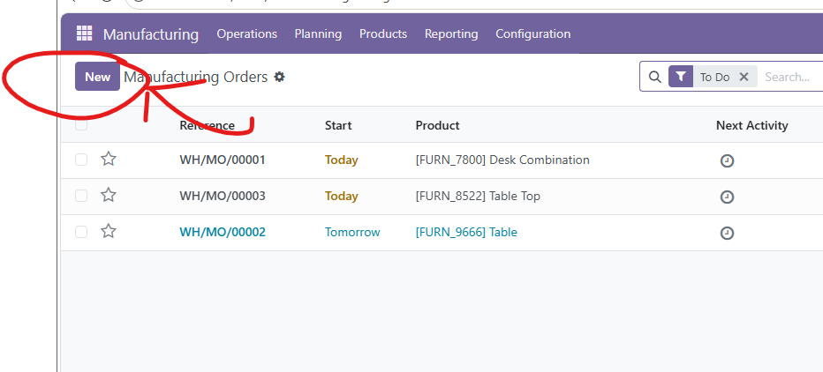Click the gear icon beside Manufacturing Orders
The height and width of the screenshot is (372, 823).
(280, 77)
